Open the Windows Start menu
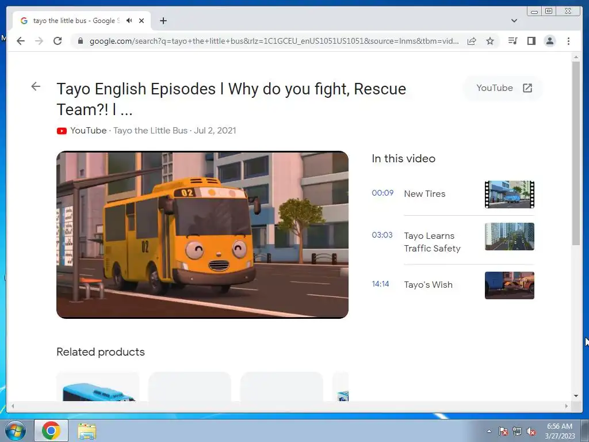 (x=15, y=430)
